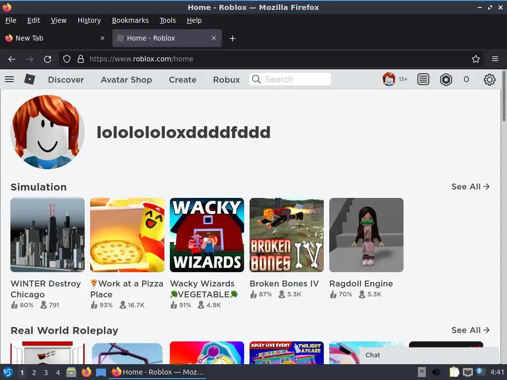Viewport: 507px width, 380px height.
Task: Click the Simulation section heading
Action: tap(39, 187)
